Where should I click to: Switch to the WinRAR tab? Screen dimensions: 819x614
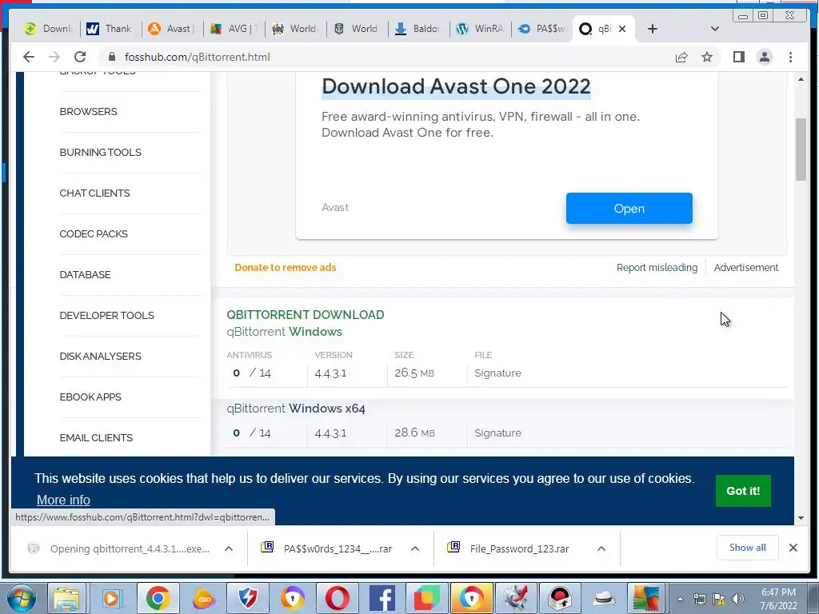click(480, 29)
